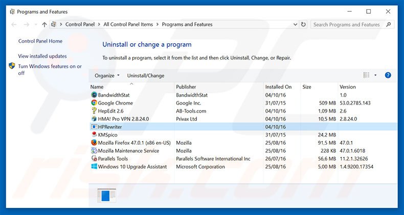
Task: Click Google Inc. publisher cell
Action: [x=188, y=103]
